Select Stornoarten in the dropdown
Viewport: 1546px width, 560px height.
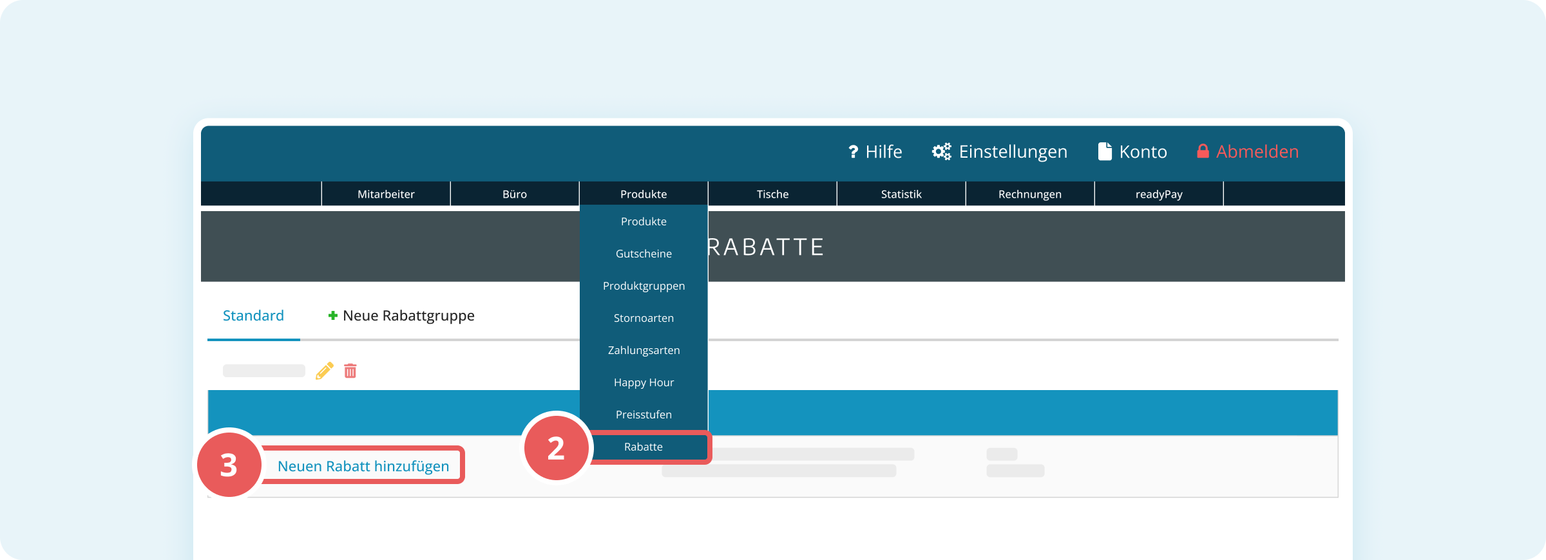coord(644,318)
